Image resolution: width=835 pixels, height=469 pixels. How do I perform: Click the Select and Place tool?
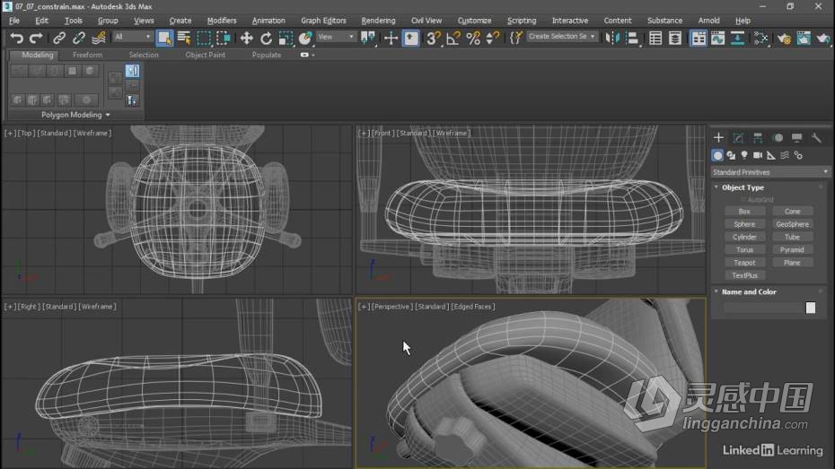click(305, 38)
